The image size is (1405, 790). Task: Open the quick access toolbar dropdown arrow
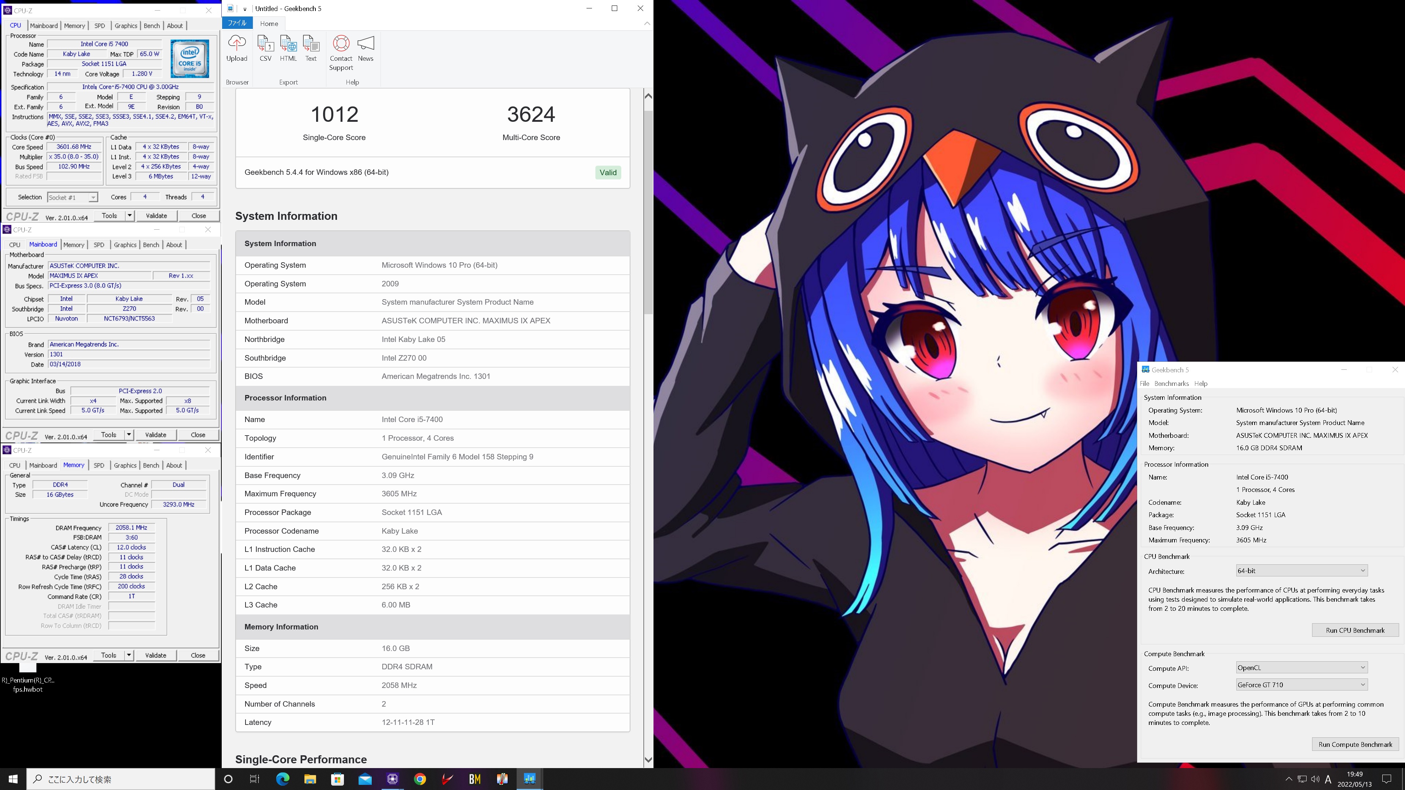click(245, 9)
